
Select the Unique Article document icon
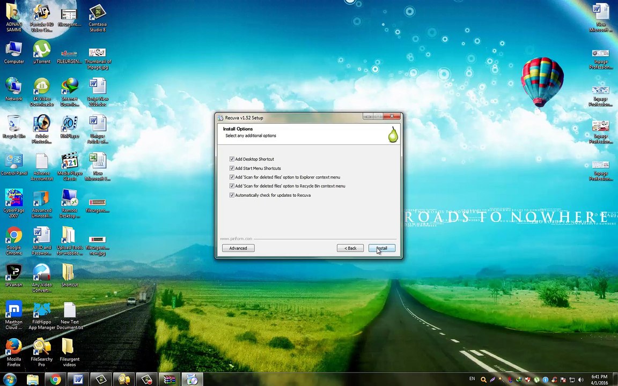click(97, 129)
